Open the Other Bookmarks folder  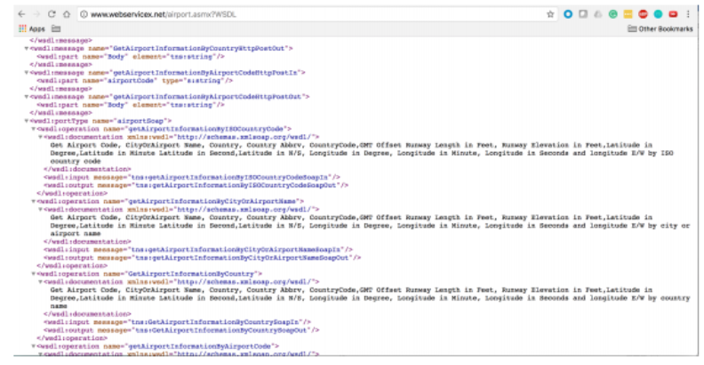click(660, 28)
